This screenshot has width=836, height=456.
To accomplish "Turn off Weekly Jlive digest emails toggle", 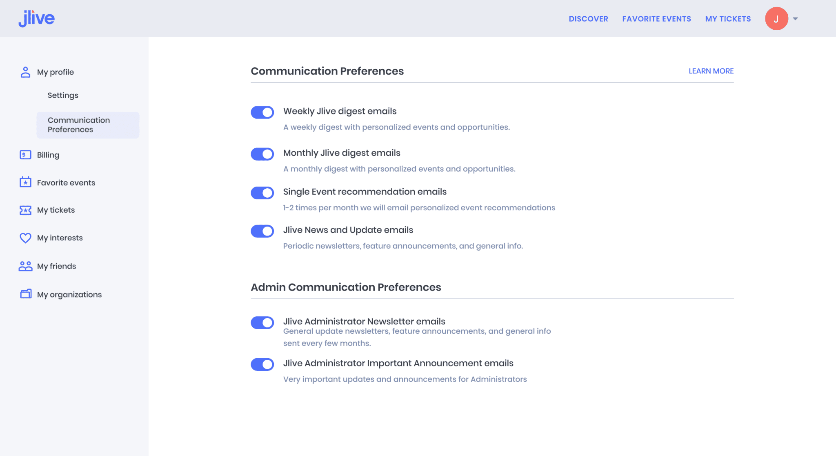I will click(x=262, y=112).
